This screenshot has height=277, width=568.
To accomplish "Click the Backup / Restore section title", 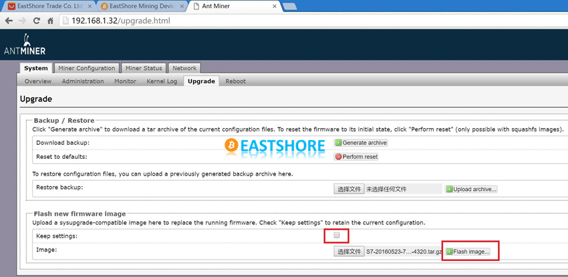I will coord(64,121).
